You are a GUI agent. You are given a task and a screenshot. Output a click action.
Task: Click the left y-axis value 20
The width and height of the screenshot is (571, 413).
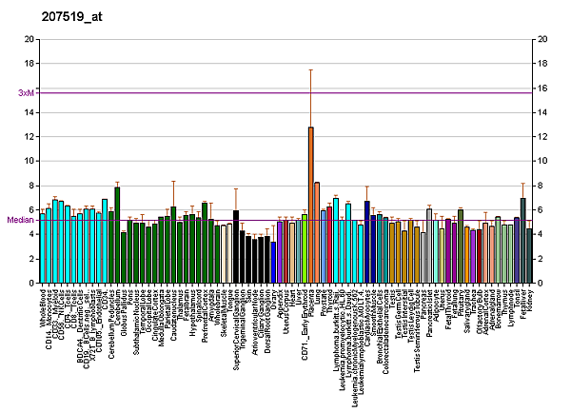(x=30, y=39)
